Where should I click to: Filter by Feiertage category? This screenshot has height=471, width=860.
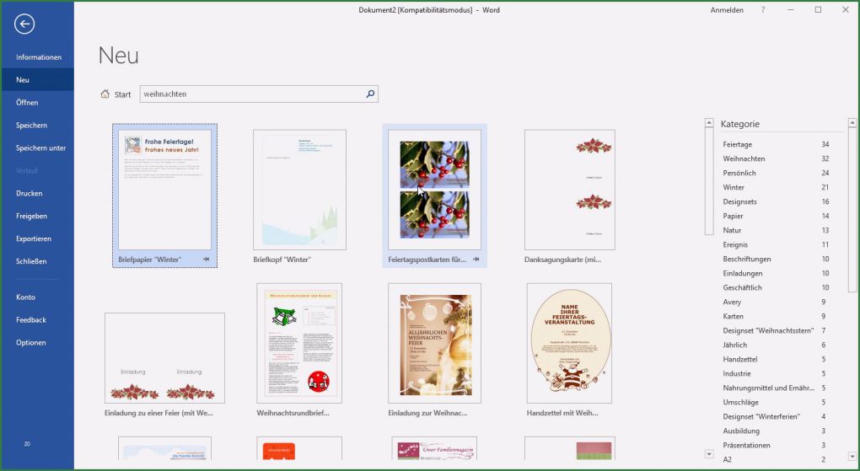pos(738,145)
